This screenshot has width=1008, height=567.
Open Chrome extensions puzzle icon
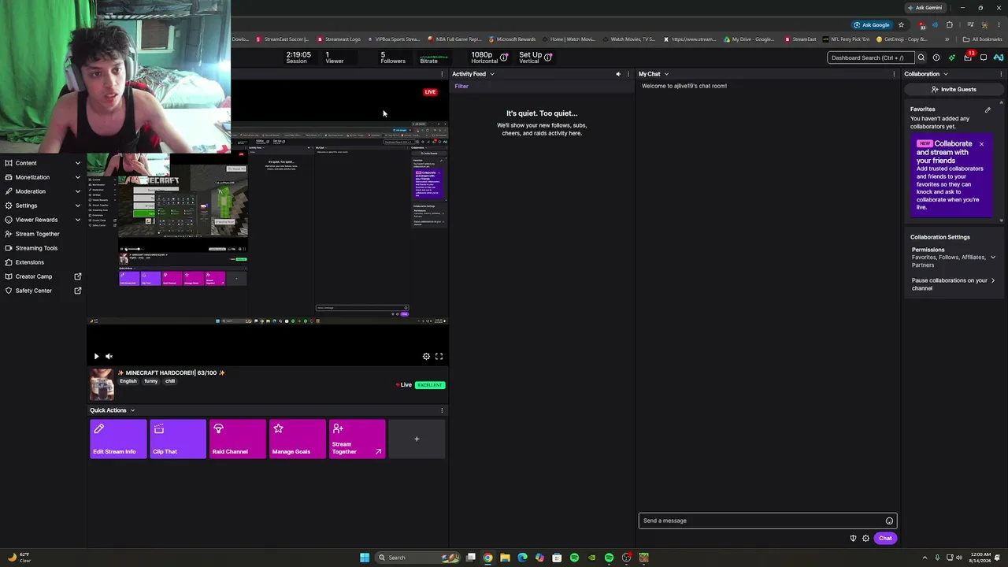tap(949, 24)
